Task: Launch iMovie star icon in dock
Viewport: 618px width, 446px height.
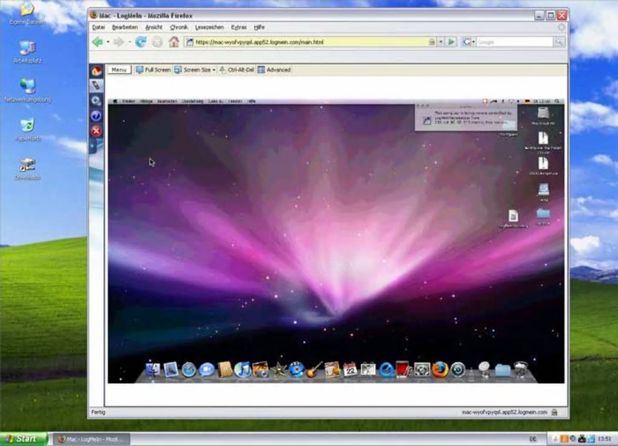Action: (x=279, y=370)
